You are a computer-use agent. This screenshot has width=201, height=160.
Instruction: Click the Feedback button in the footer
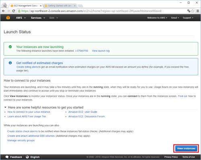point(14,157)
